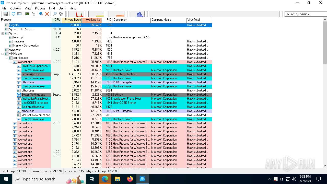Open File Explorer from the taskbar
The image size is (327, 184).
(118, 179)
